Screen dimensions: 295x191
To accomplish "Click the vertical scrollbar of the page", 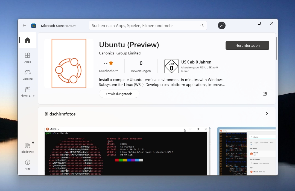I will 277,48.
